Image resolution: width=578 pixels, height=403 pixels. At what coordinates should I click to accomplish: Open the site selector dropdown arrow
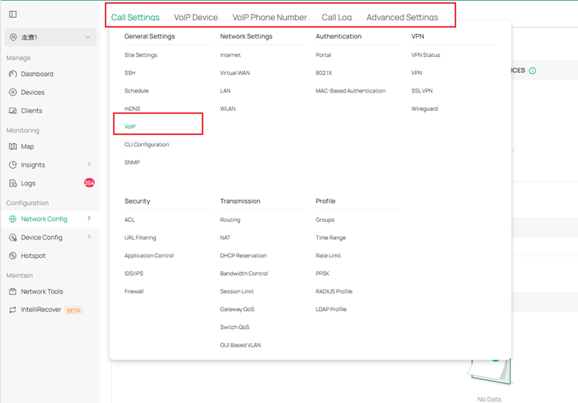click(x=88, y=37)
